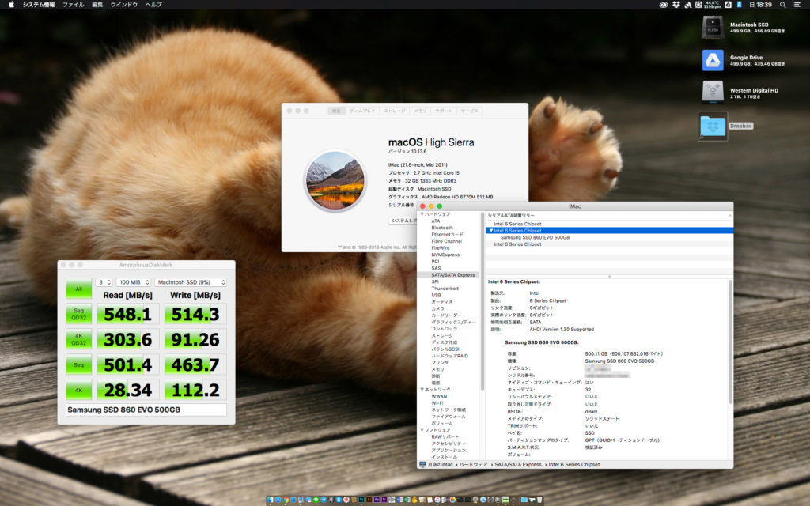The width and height of the screenshot is (810, 506).
Task: Run the plain 4K benchmark
Action: tap(78, 390)
